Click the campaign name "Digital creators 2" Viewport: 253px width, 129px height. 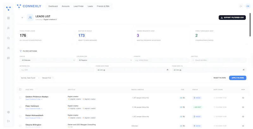click(50, 20)
